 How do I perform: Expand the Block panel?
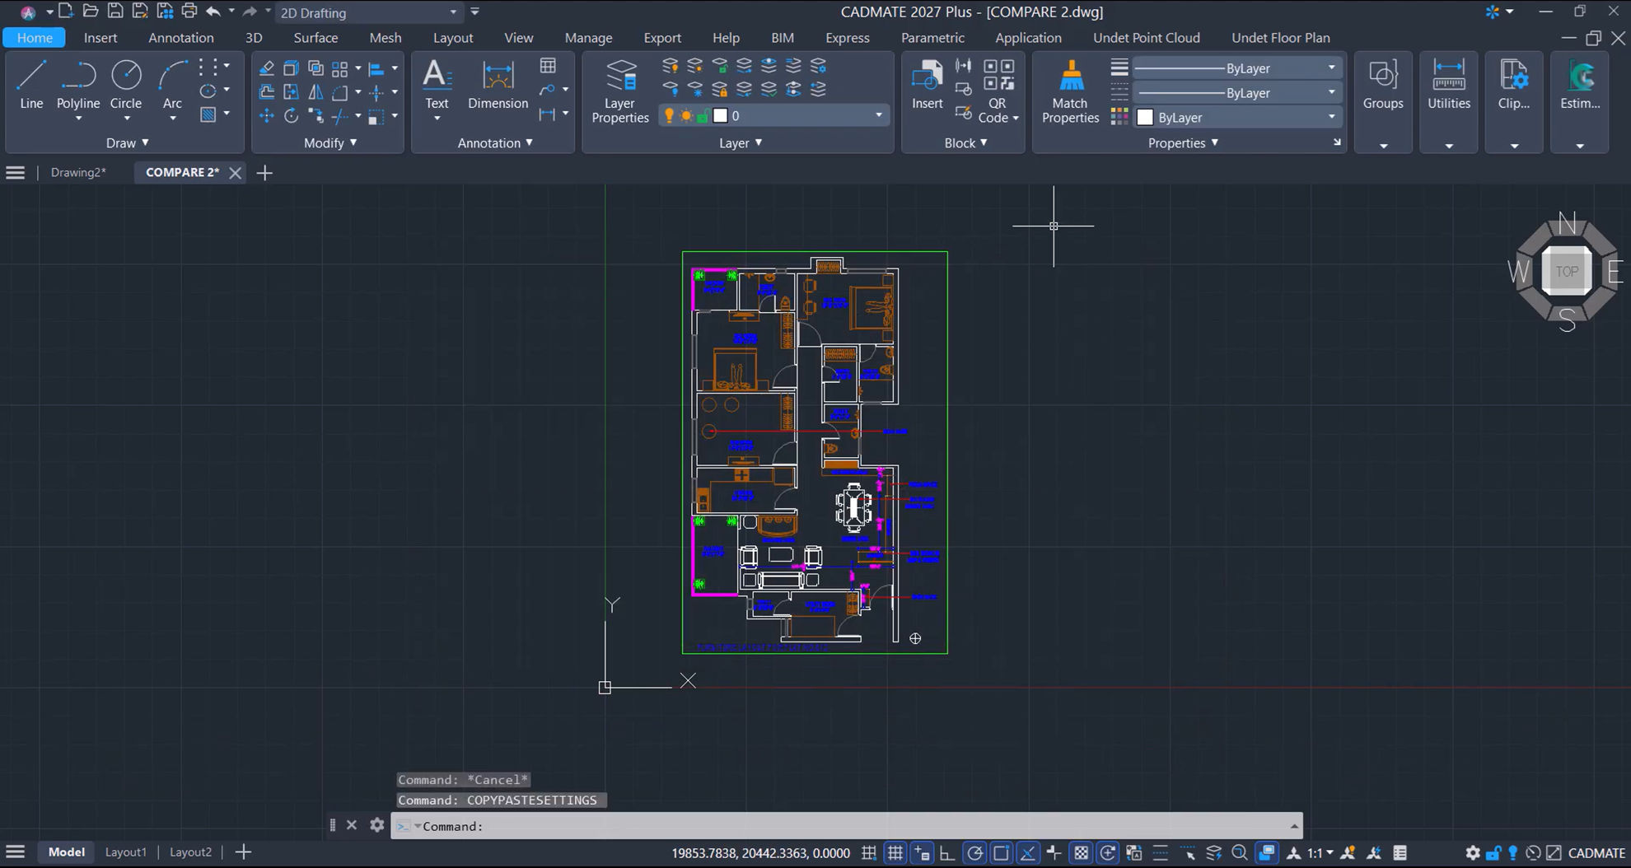[965, 143]
